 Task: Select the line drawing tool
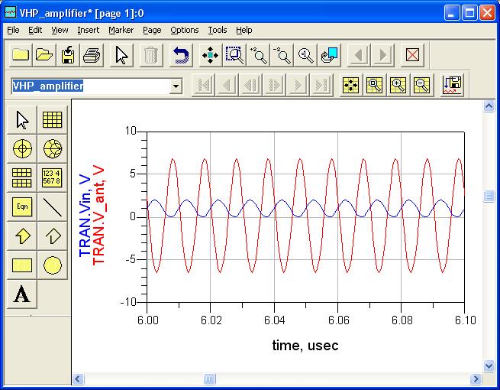click(x=52, y=206)
